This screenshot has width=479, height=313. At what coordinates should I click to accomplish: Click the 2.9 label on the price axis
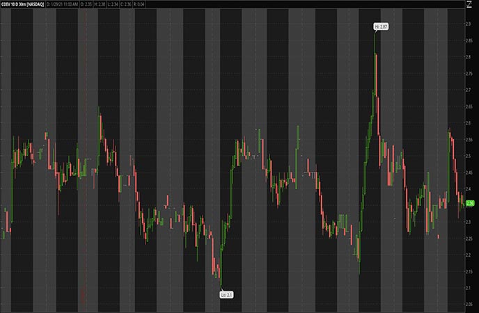tap(469, 24)
